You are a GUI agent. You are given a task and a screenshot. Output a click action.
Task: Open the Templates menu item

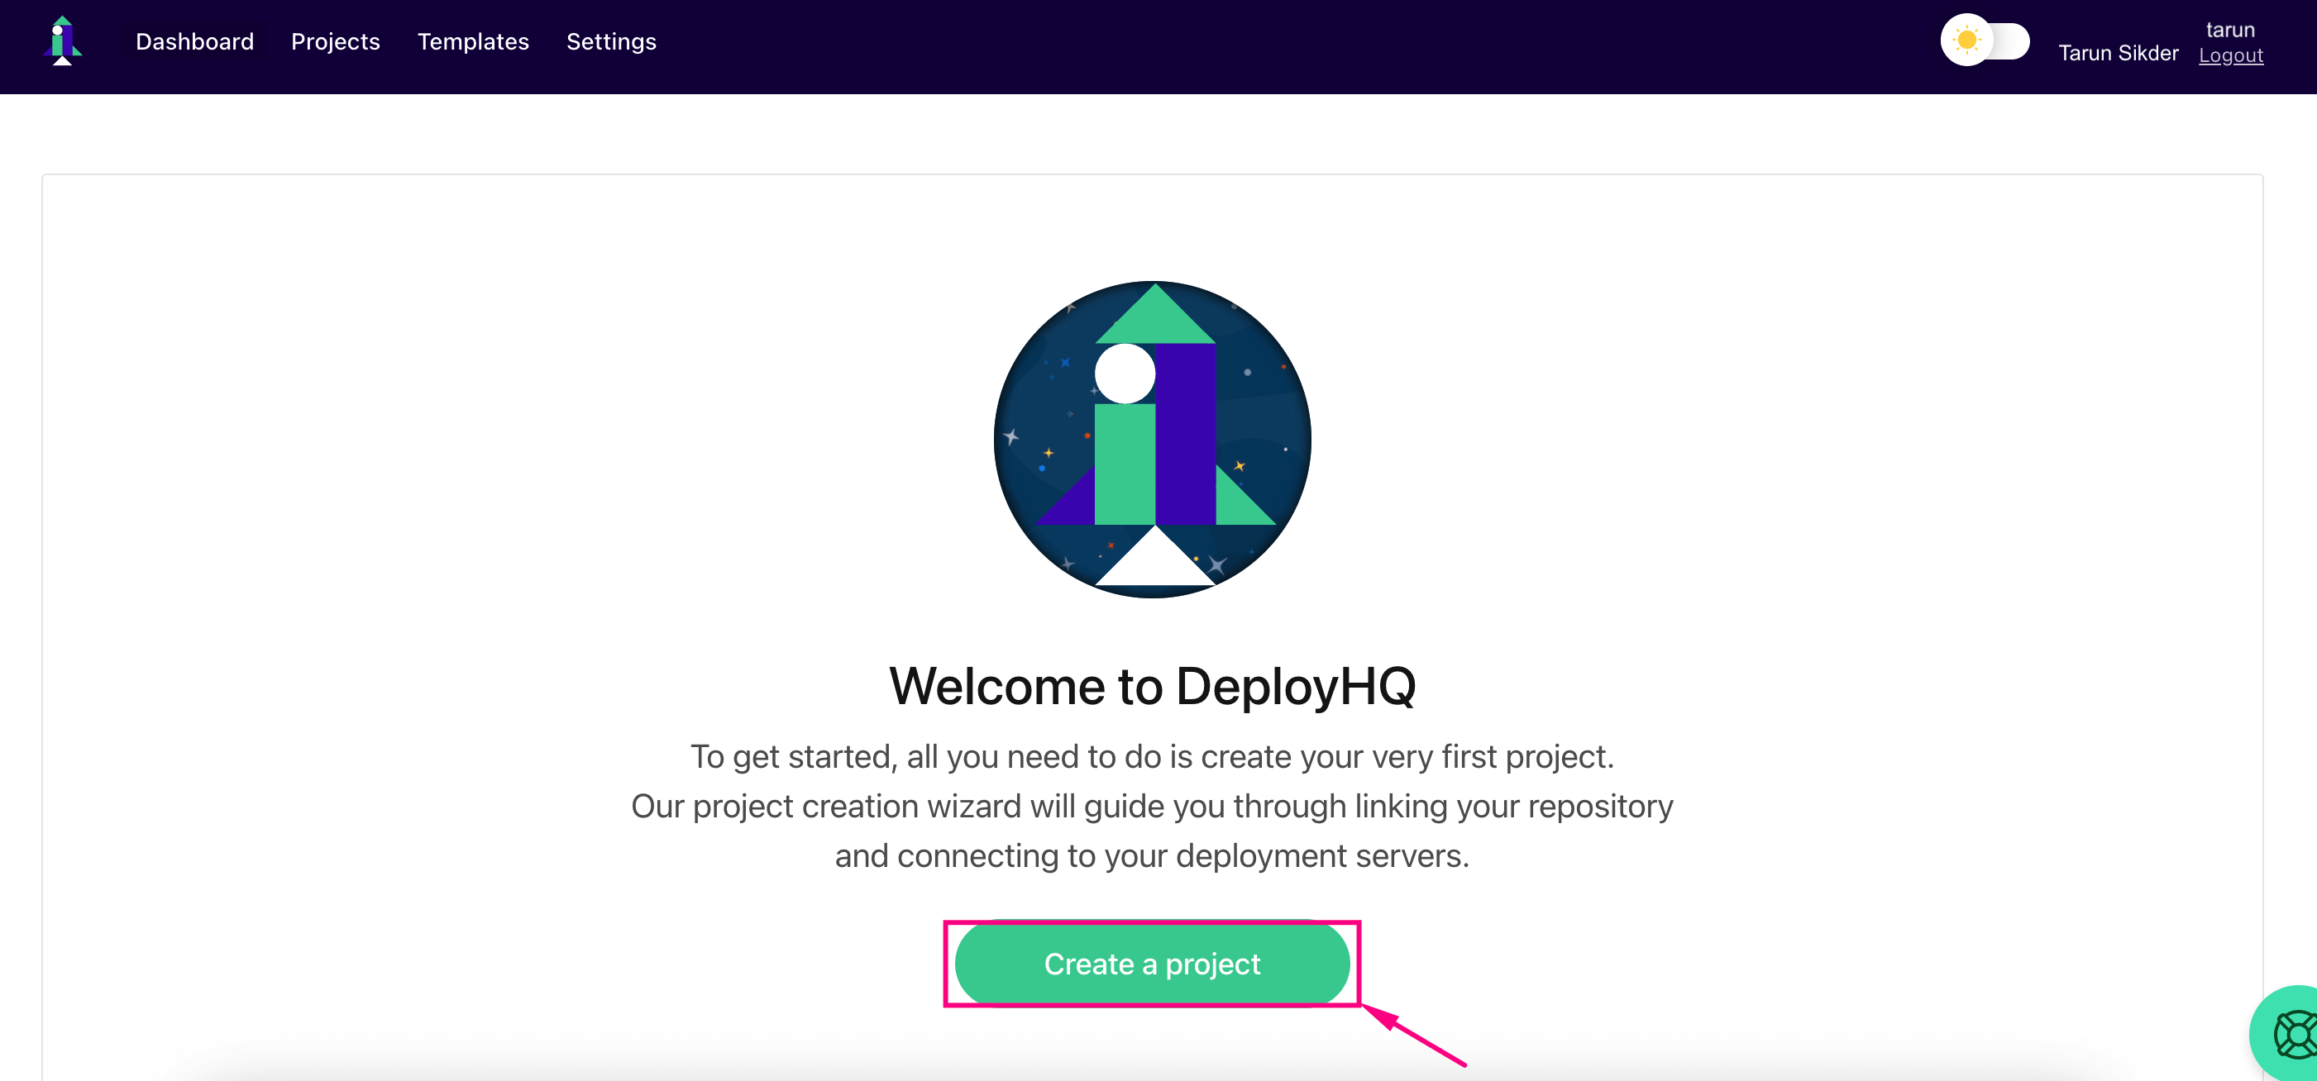coord(472,41)
